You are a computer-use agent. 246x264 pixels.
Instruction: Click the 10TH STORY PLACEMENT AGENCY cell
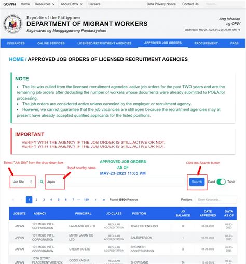(47, 260)
